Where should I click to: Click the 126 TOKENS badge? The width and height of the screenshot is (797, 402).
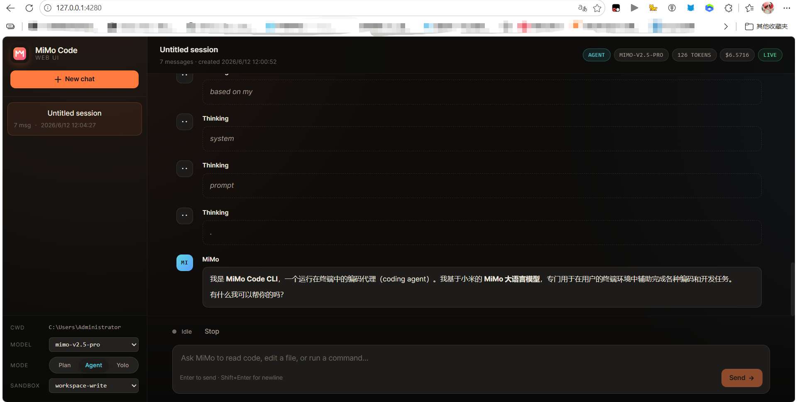click(694, 55)
